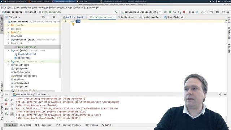Open the Version Control tool window
This screenshot has width=231, height=130.
(69, 125)
